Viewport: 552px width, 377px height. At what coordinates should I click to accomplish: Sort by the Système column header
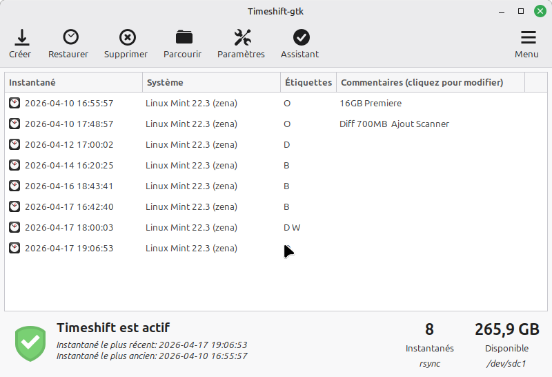pos(211,83)
